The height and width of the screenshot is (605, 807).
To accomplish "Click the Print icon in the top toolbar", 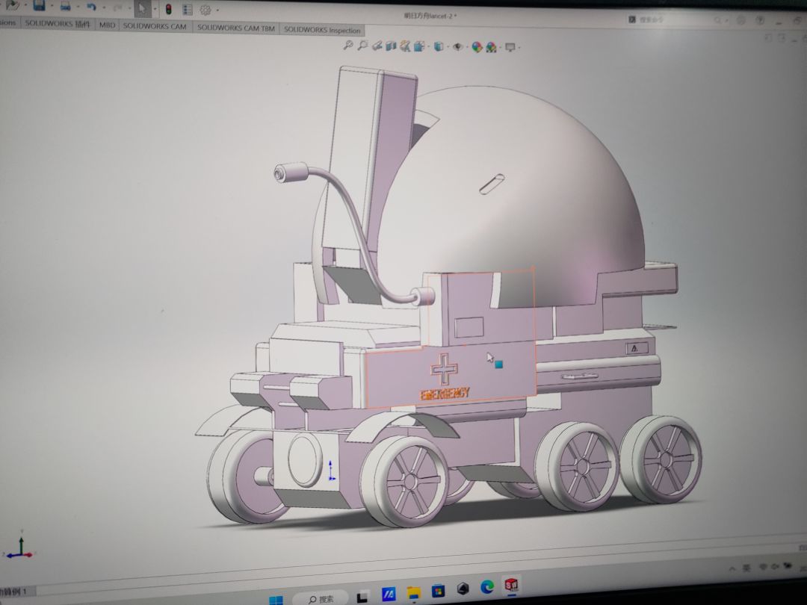I will (x=66, y=7).
